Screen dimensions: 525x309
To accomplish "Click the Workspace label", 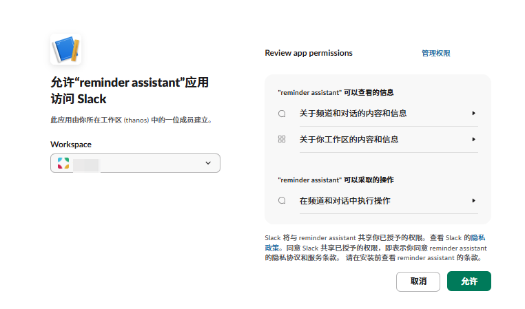I will tap(71, 145).
